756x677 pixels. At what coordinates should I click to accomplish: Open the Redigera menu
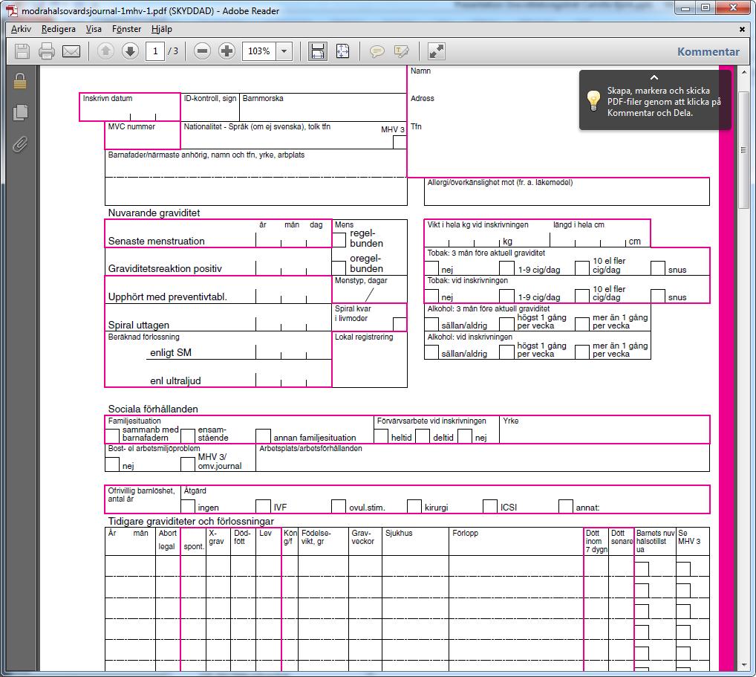coord(59,29)
